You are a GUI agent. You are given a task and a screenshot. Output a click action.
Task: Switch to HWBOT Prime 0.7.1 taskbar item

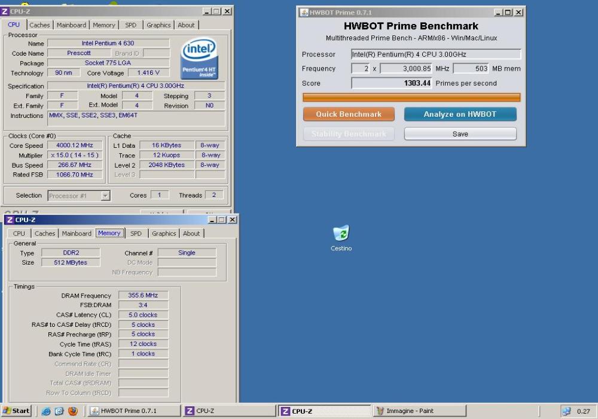pos(134,411)
